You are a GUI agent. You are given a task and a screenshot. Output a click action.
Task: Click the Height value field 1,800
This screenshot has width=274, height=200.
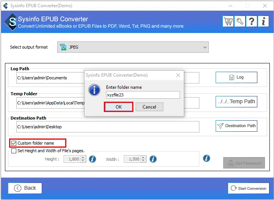click(72, 159)
